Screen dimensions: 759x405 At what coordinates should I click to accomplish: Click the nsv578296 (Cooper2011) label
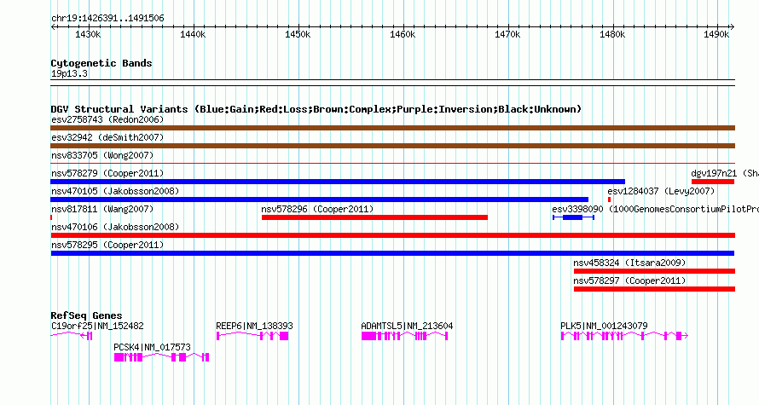(317, 210)
